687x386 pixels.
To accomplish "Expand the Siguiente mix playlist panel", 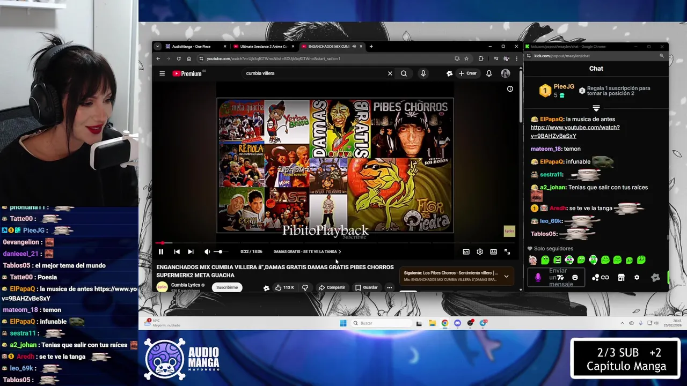I will [x=506, y=276].
